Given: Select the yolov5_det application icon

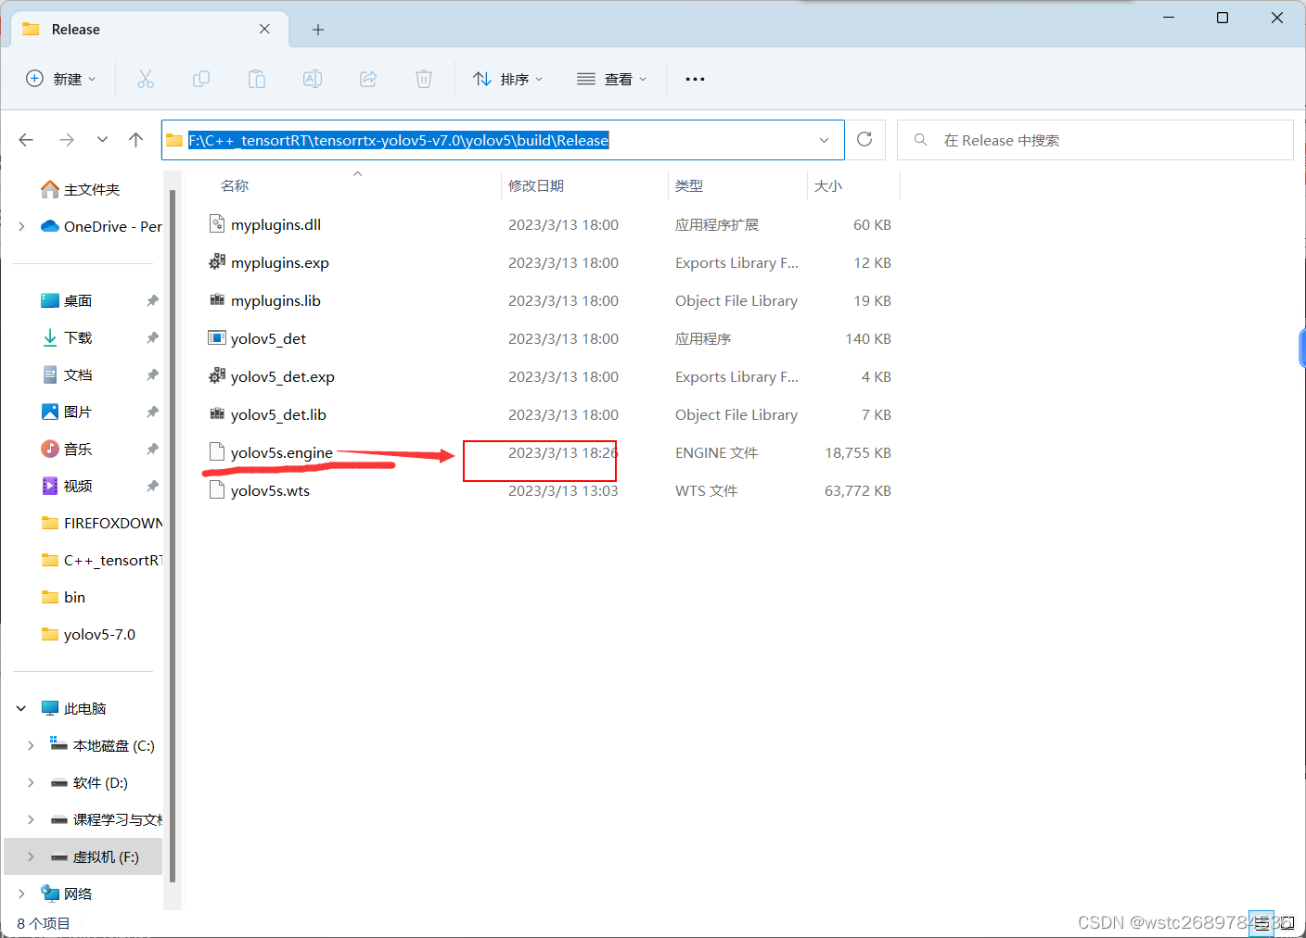Looking at the screenshot, I should [x=217, y=337].
